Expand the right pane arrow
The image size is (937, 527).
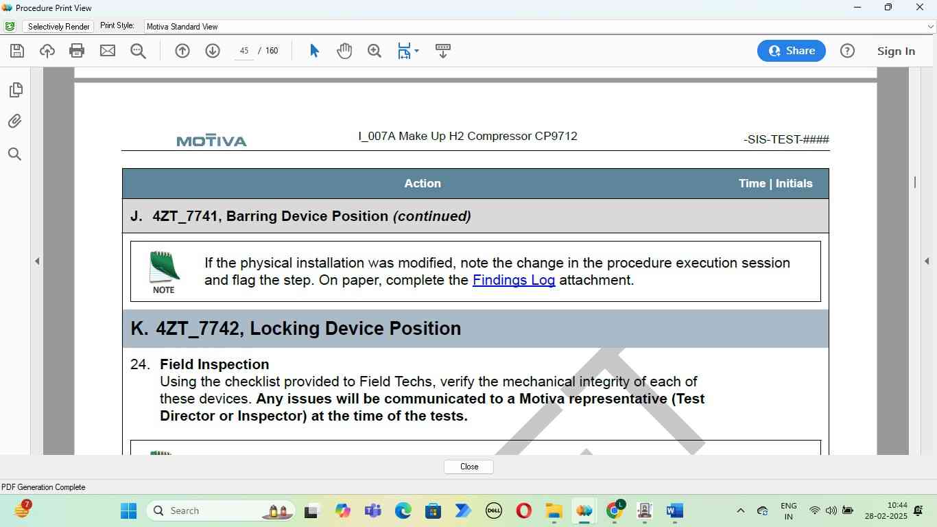tap(927, 261)
